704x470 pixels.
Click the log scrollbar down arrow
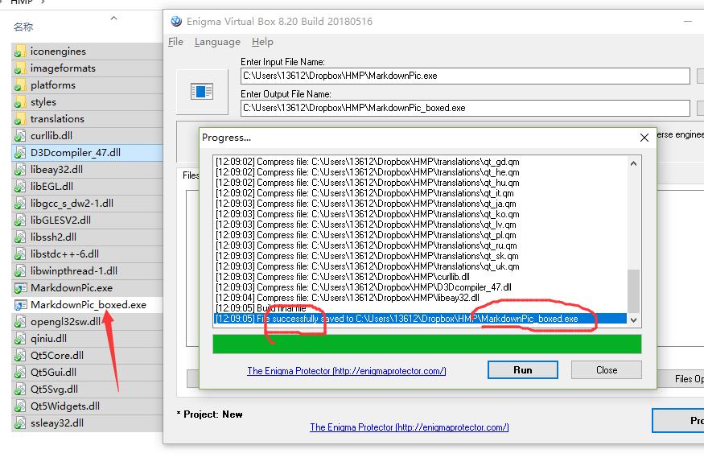[x=633, y=320]
